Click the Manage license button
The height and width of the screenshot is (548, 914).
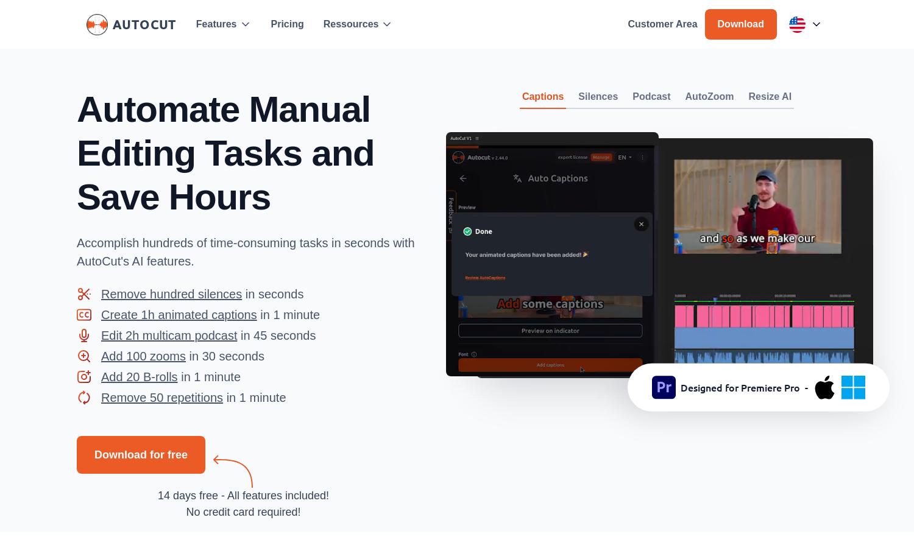tap(601, 157)
